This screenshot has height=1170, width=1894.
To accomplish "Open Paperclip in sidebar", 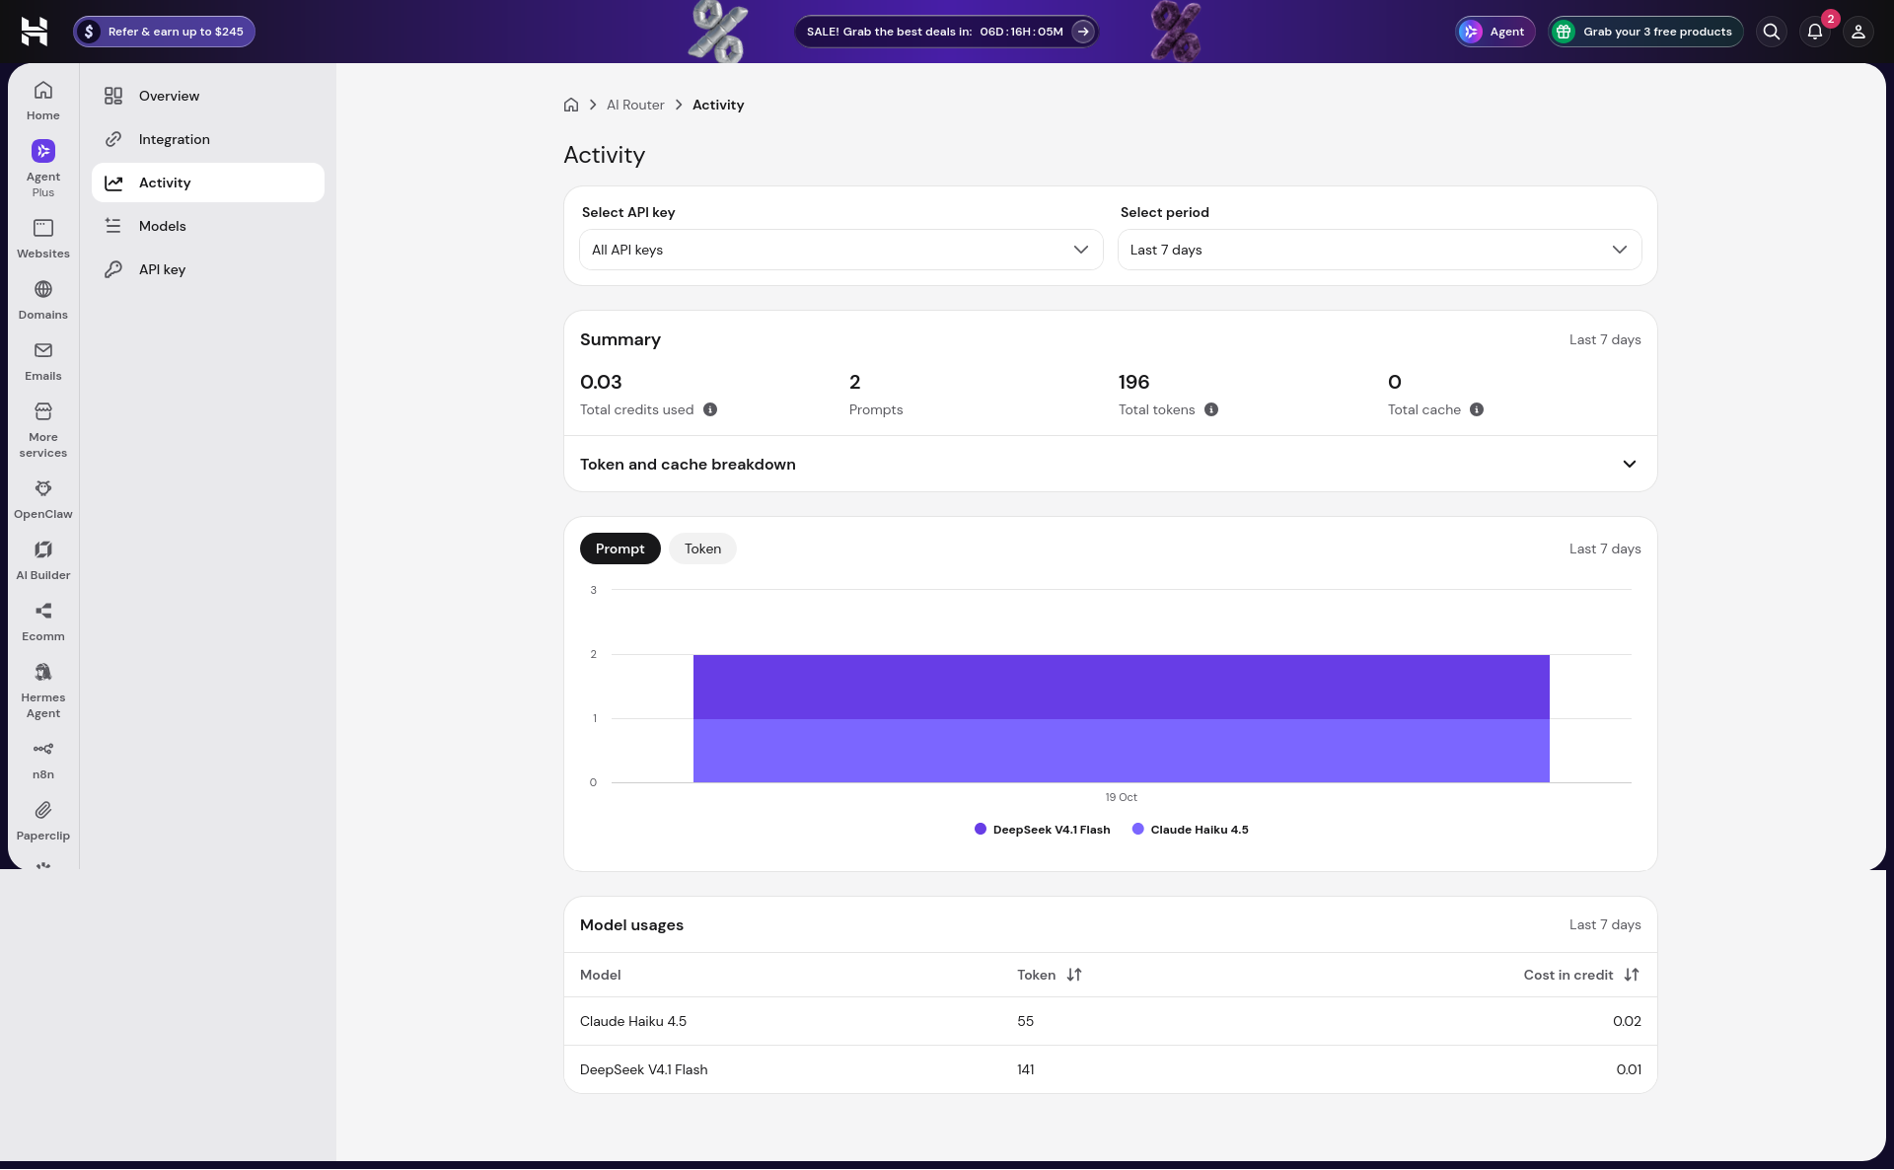I will 43,821.
